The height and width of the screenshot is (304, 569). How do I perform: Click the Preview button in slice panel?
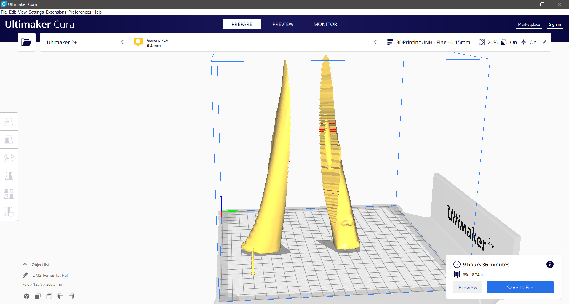click(468, 287)
